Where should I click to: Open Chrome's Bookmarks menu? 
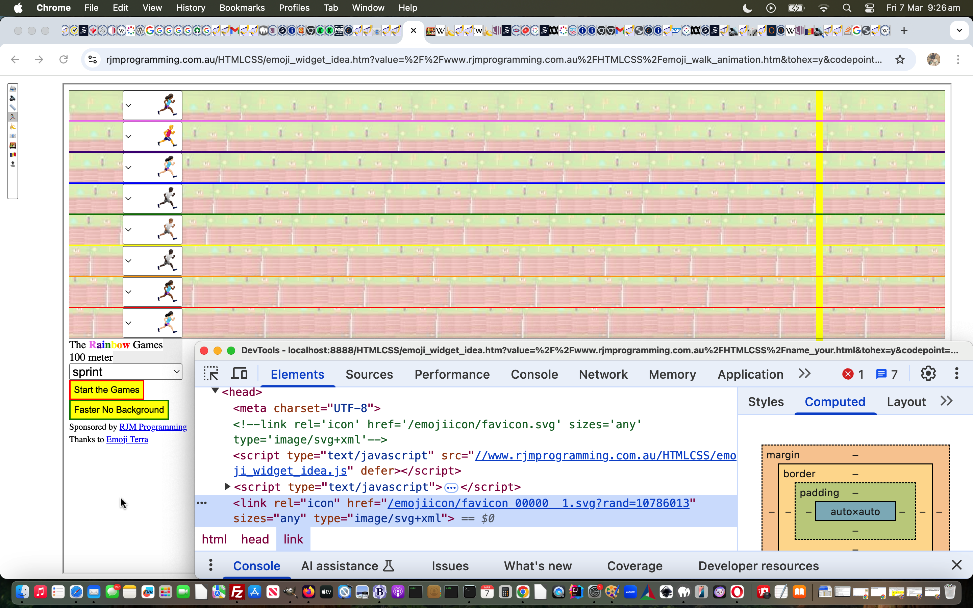tap(242, 8)
